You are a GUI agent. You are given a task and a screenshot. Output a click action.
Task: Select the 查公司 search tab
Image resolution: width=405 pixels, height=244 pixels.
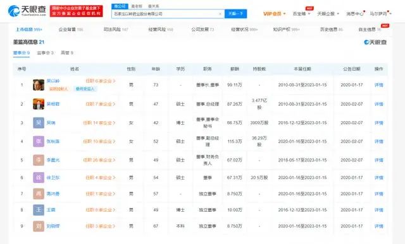(120, 6)
